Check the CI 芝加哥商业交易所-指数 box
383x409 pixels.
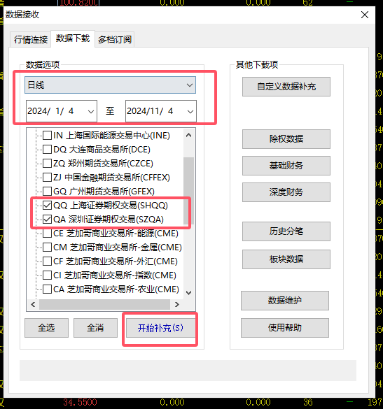pyautogui.click(x=47, y=275)
